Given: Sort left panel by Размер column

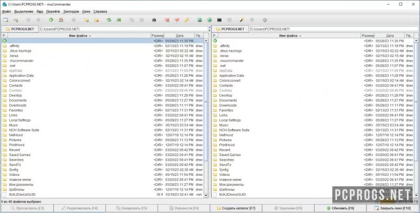Looking at the screenshot, I should point(157,36).
